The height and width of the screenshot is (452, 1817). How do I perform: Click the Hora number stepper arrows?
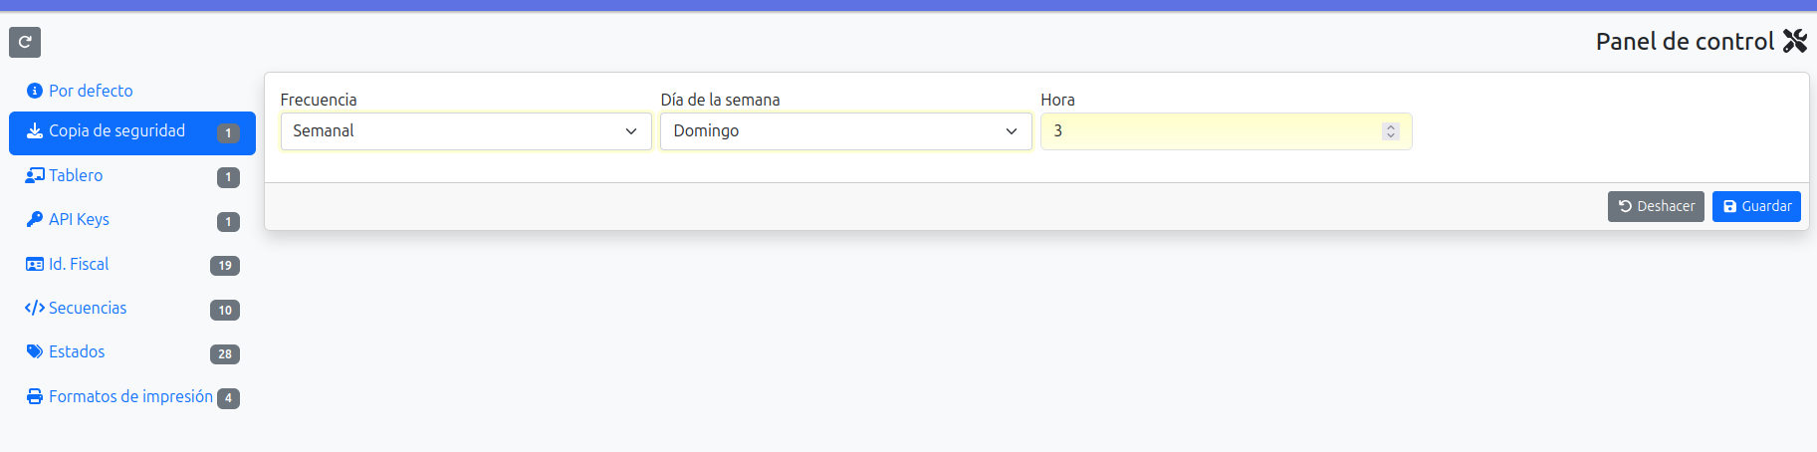tap(1391, 131)
